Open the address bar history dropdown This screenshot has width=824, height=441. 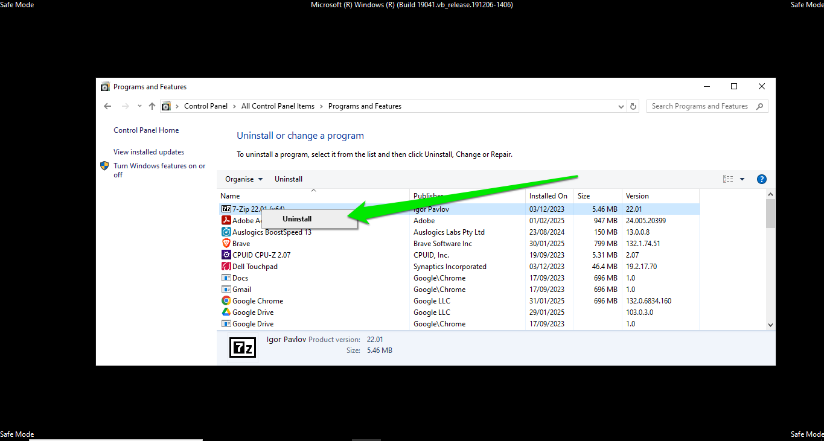(621, 106)
